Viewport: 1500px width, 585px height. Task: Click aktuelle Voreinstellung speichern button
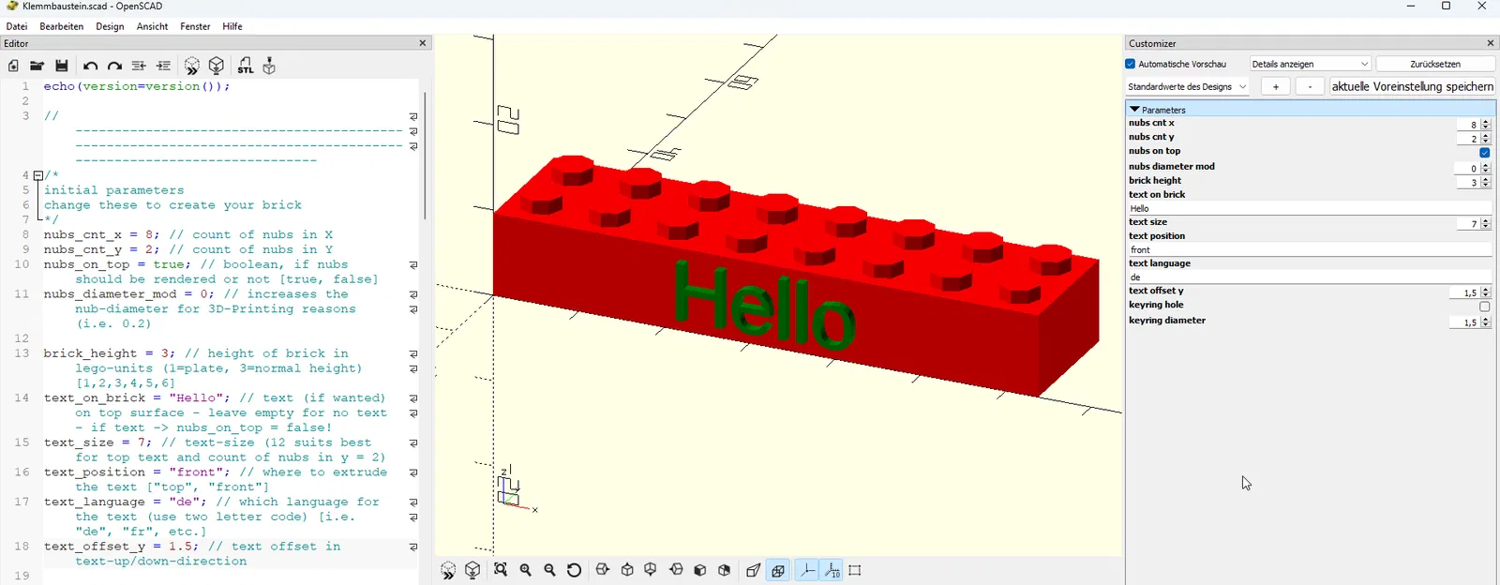tap(1413, 86)
